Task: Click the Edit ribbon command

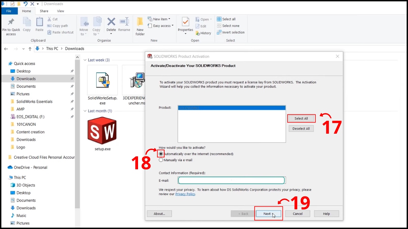Action: point(201,26)
